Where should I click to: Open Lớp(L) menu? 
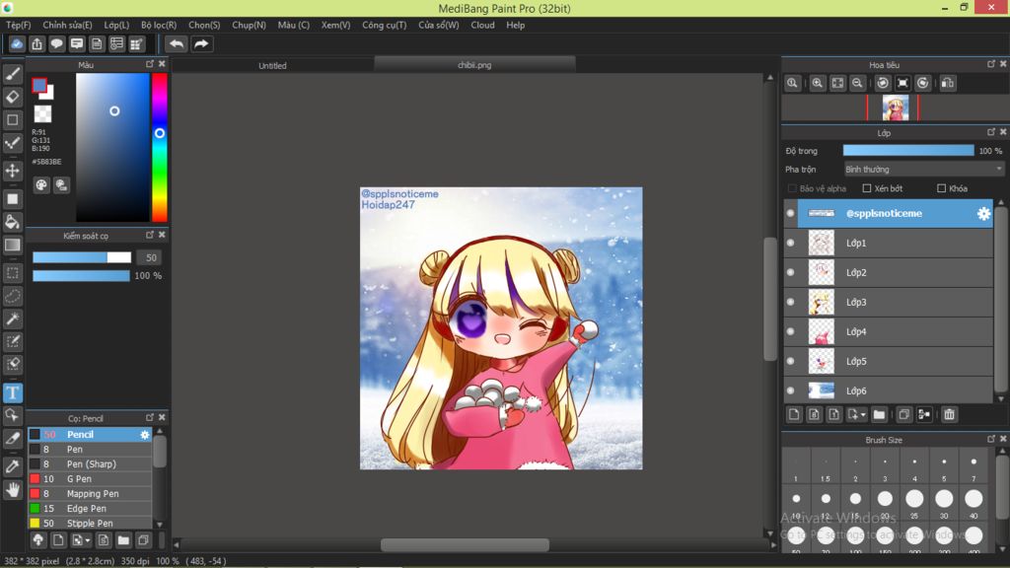116,25
